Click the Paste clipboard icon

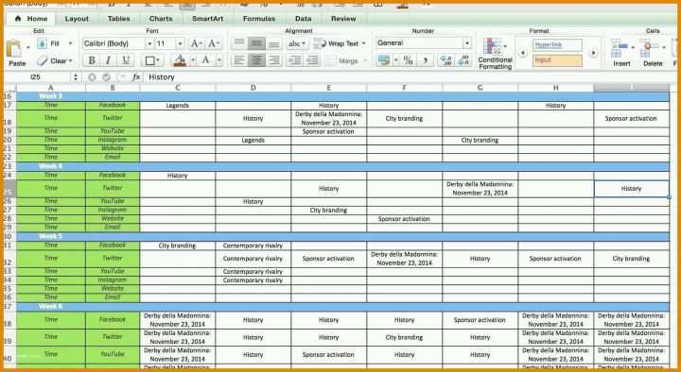pos(14,48)
